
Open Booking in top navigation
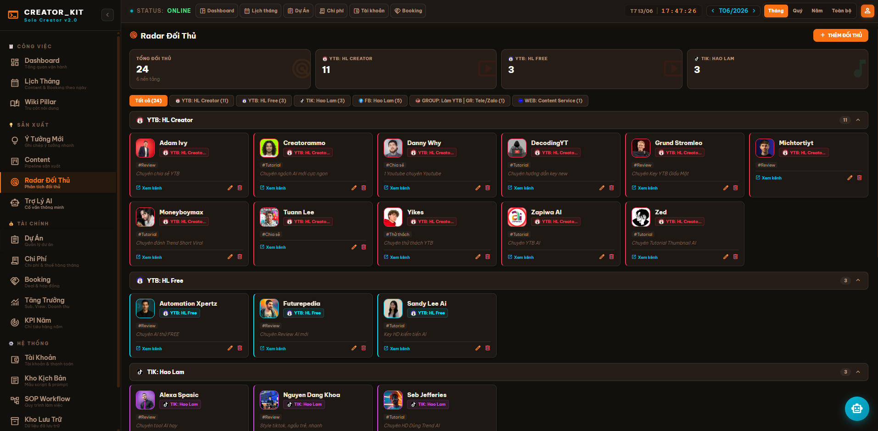coord(408,11)
